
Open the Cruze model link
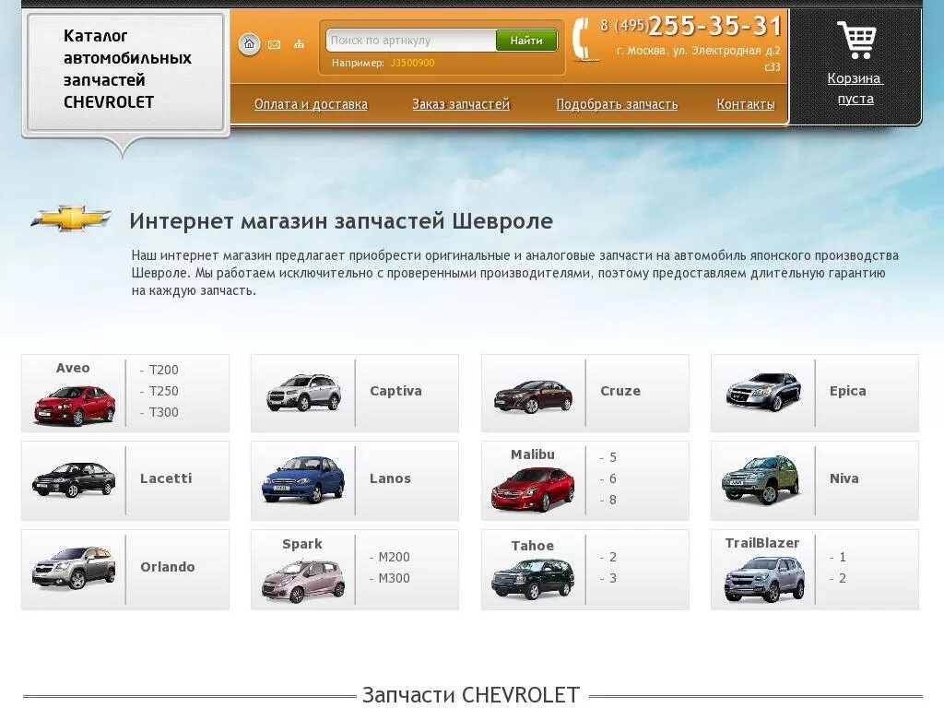(620, 391)
